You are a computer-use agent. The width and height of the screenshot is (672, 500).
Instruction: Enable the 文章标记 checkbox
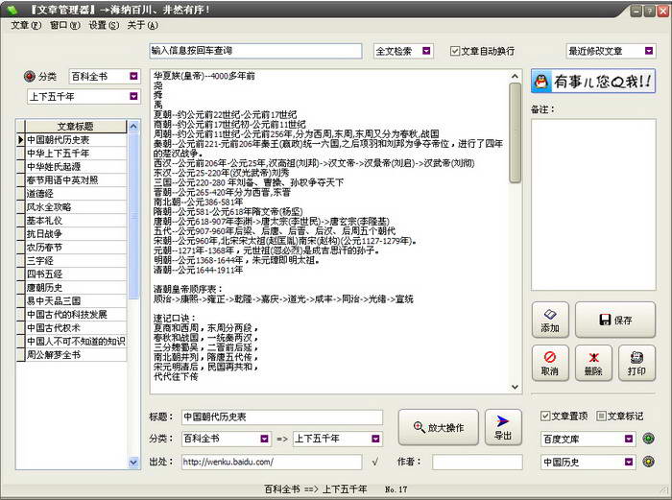point(601,416)
